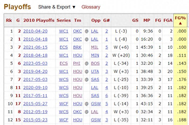The width and height of the screenshot is (189, 125).
Task: Click the BOS opponent link
Action: [95, 63]
